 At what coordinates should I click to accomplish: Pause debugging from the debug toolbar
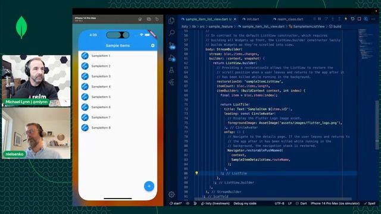pos(320,19)
